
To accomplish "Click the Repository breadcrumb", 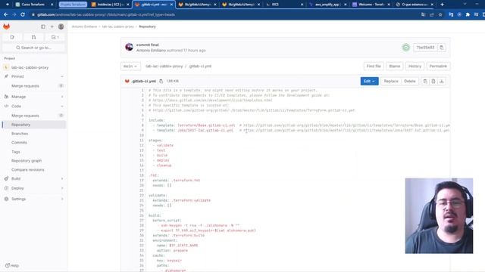I will (147, 26).
